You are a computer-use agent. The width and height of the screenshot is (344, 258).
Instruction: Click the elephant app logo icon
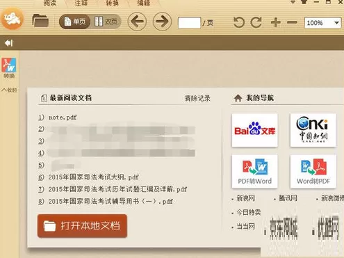click(13, 18)
